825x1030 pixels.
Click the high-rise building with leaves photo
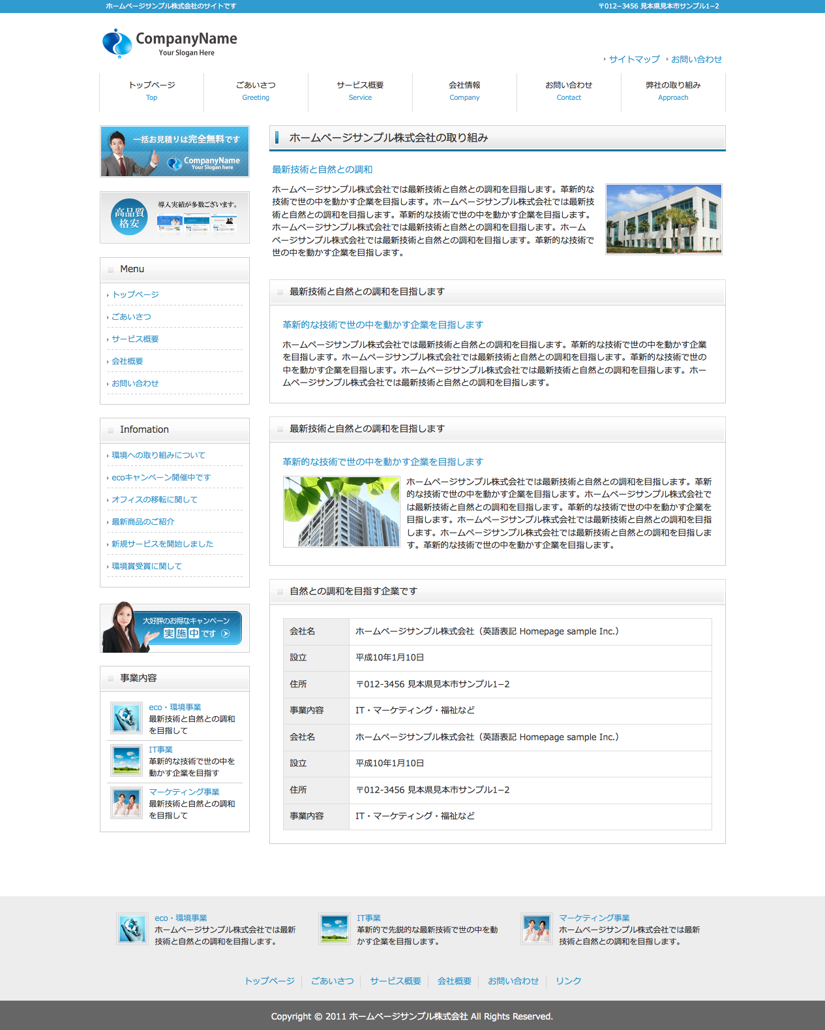pyautogui.click(x=341, y=512)
